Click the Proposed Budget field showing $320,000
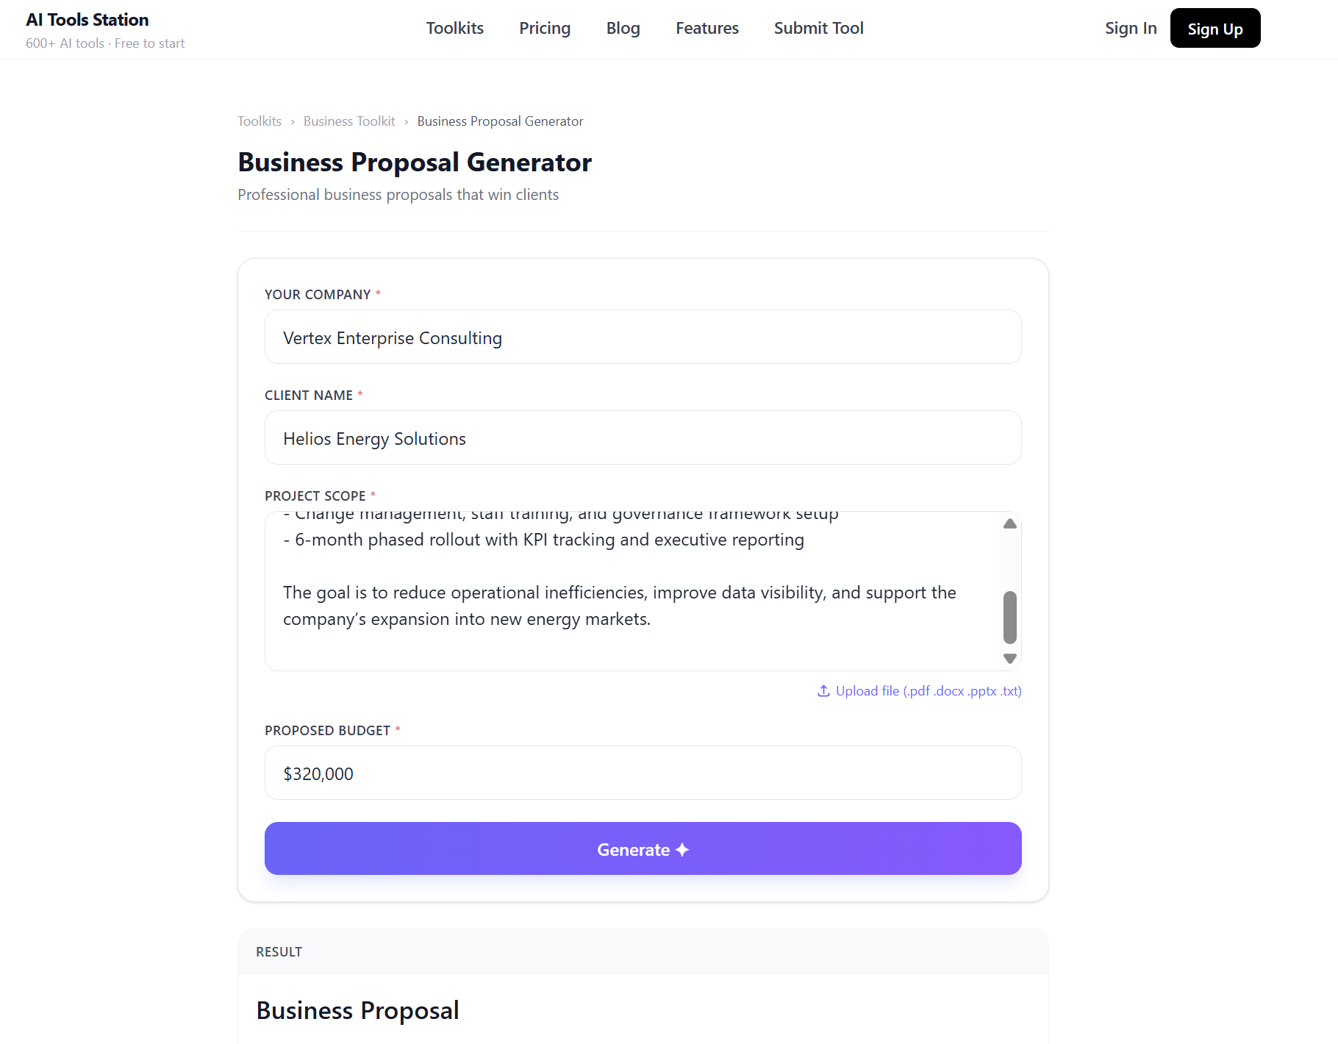The image size is (1338, 1044). pyautogui.click(x=643, y=773)
